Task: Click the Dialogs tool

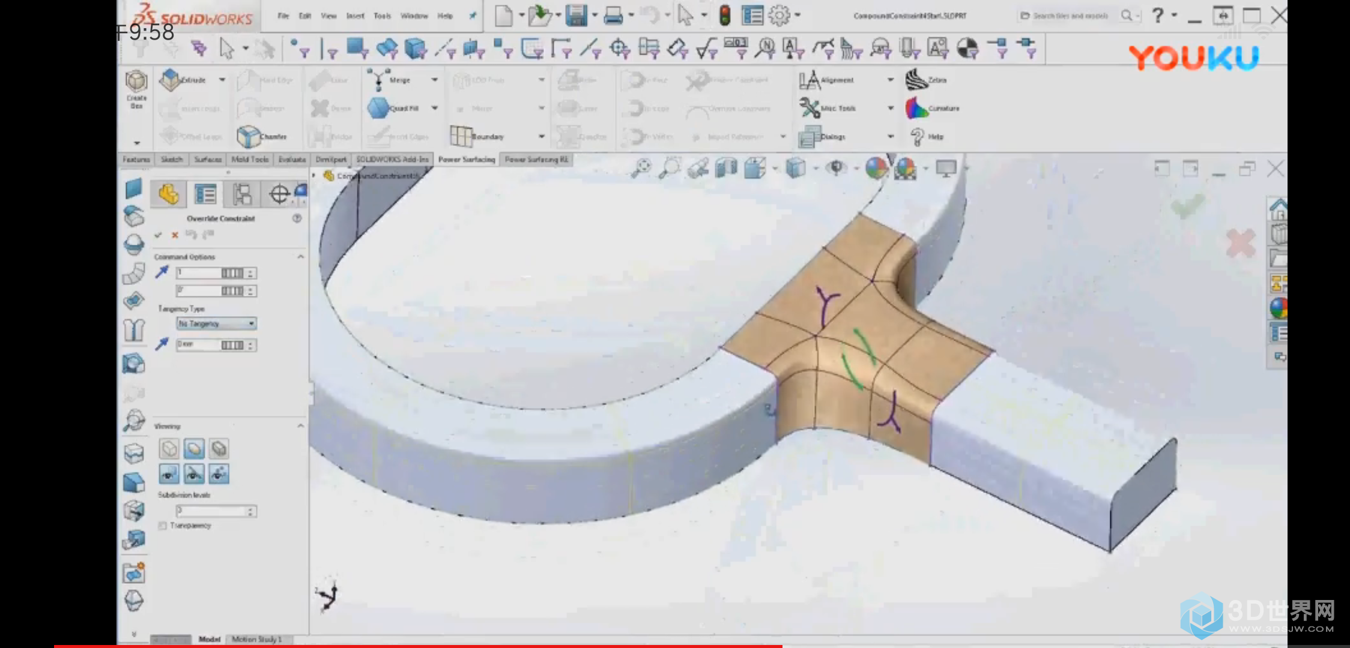Action: [x=822, y=136]
